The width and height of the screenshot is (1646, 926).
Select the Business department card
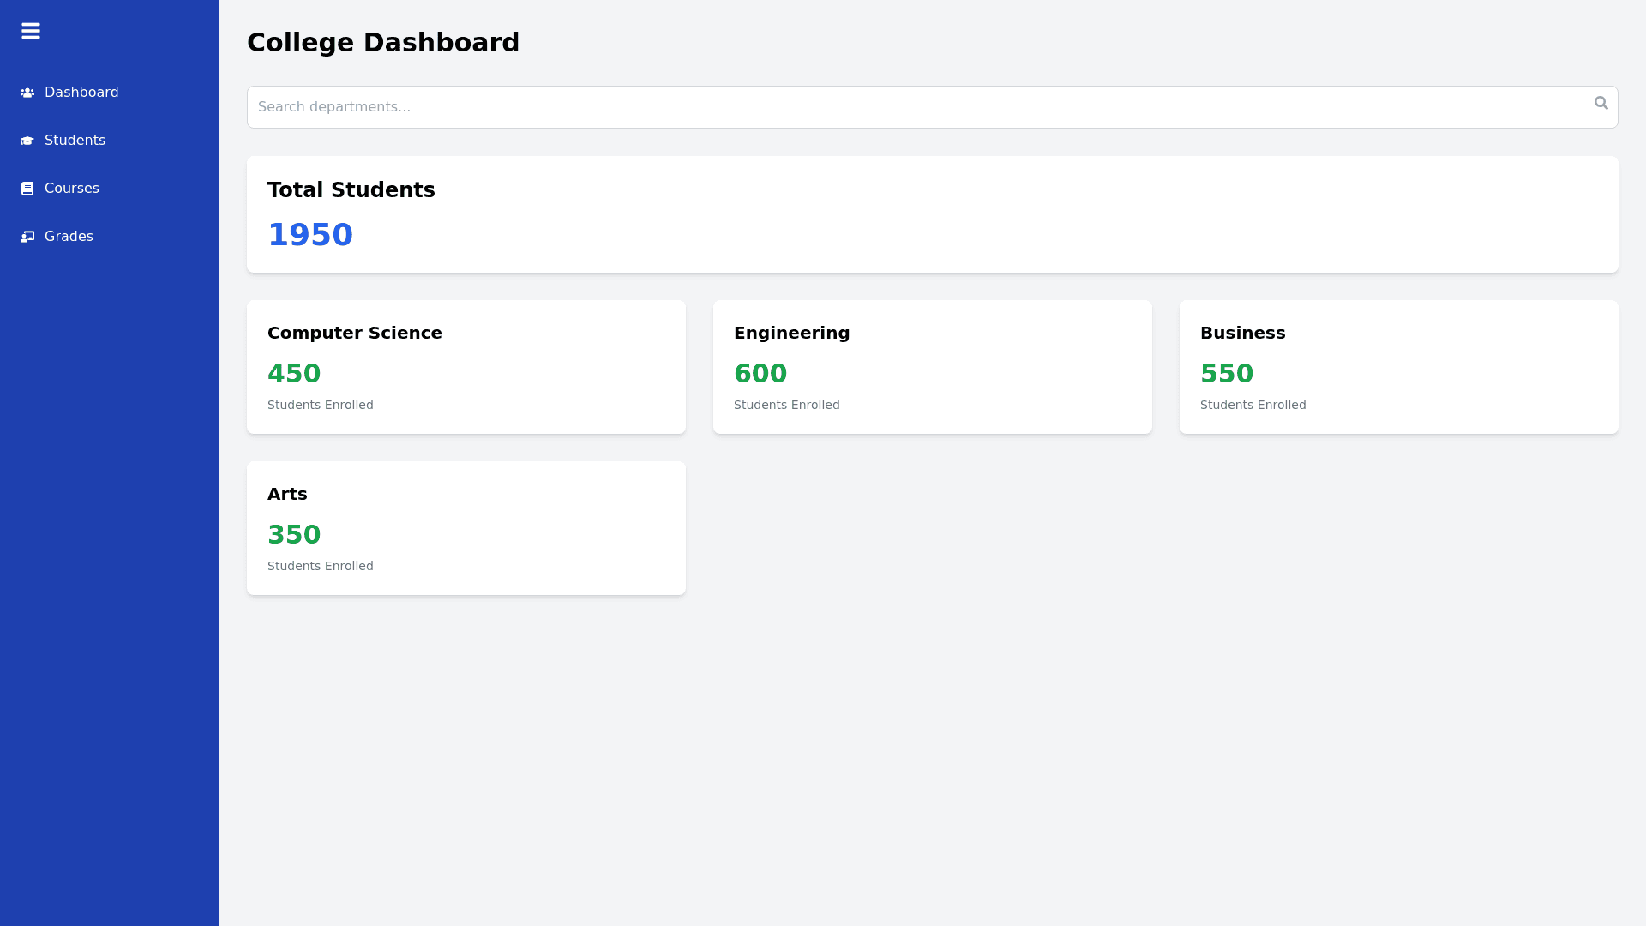coord(1399,367)
